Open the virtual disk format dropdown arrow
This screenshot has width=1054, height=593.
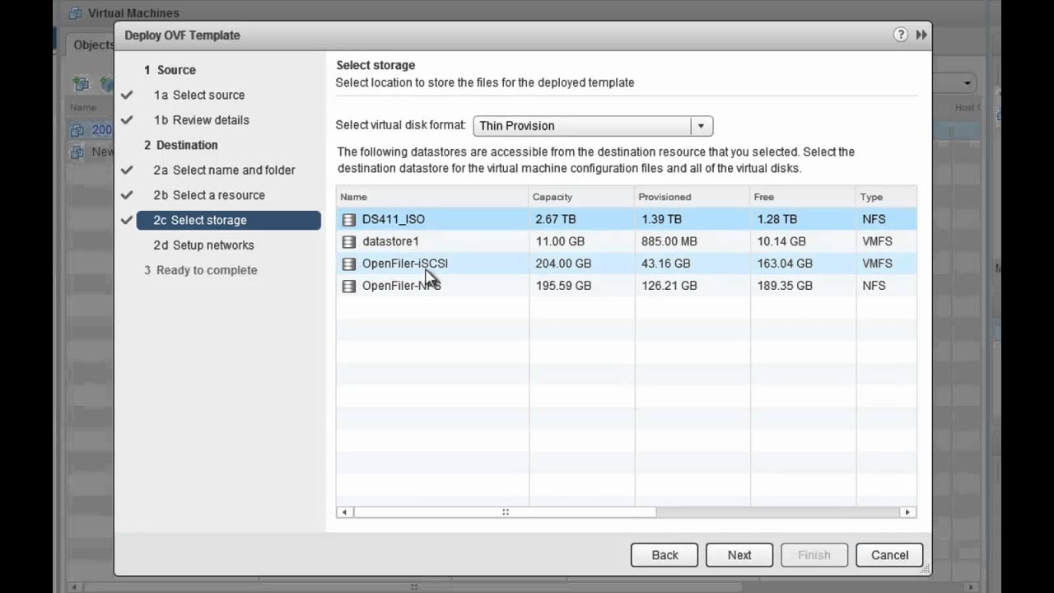(x=701, y=126)
